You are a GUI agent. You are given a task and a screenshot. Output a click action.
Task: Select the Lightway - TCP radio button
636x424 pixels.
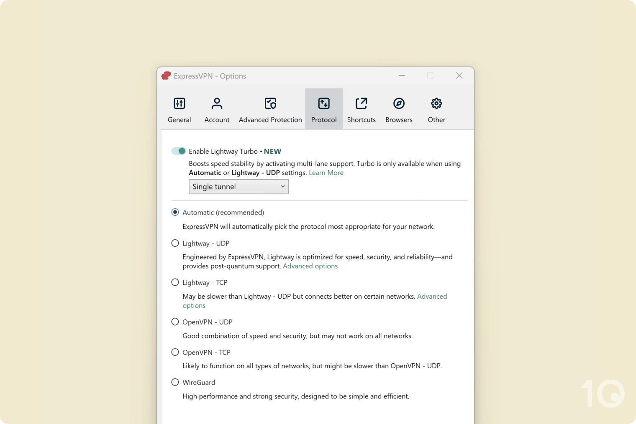(x=175, y=282)
